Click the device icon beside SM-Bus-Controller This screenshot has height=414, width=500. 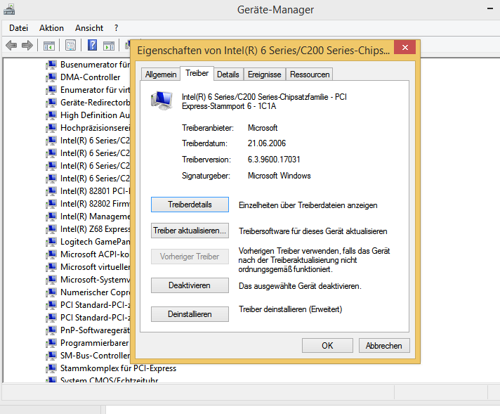[x=51, y=356]
